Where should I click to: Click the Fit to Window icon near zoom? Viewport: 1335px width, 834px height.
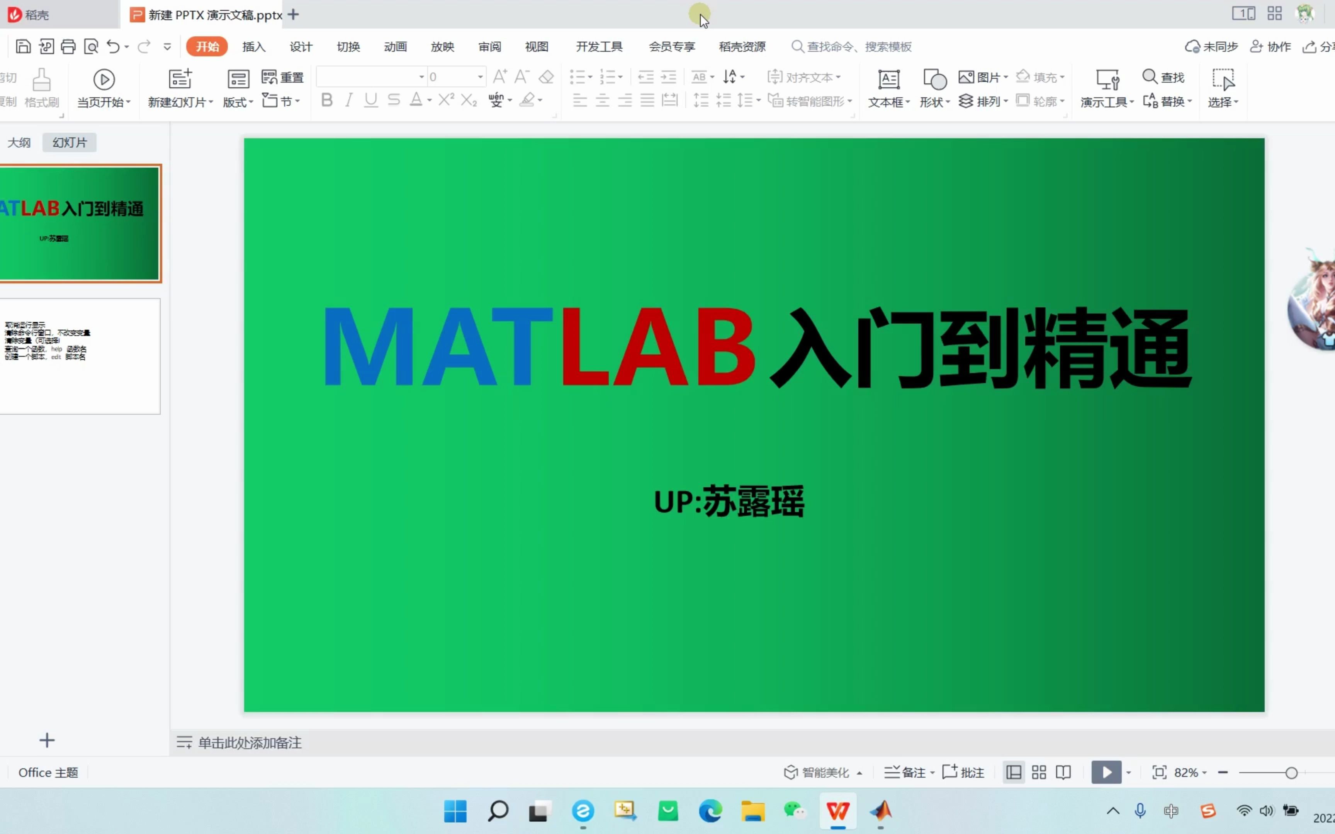point(1159,772)
